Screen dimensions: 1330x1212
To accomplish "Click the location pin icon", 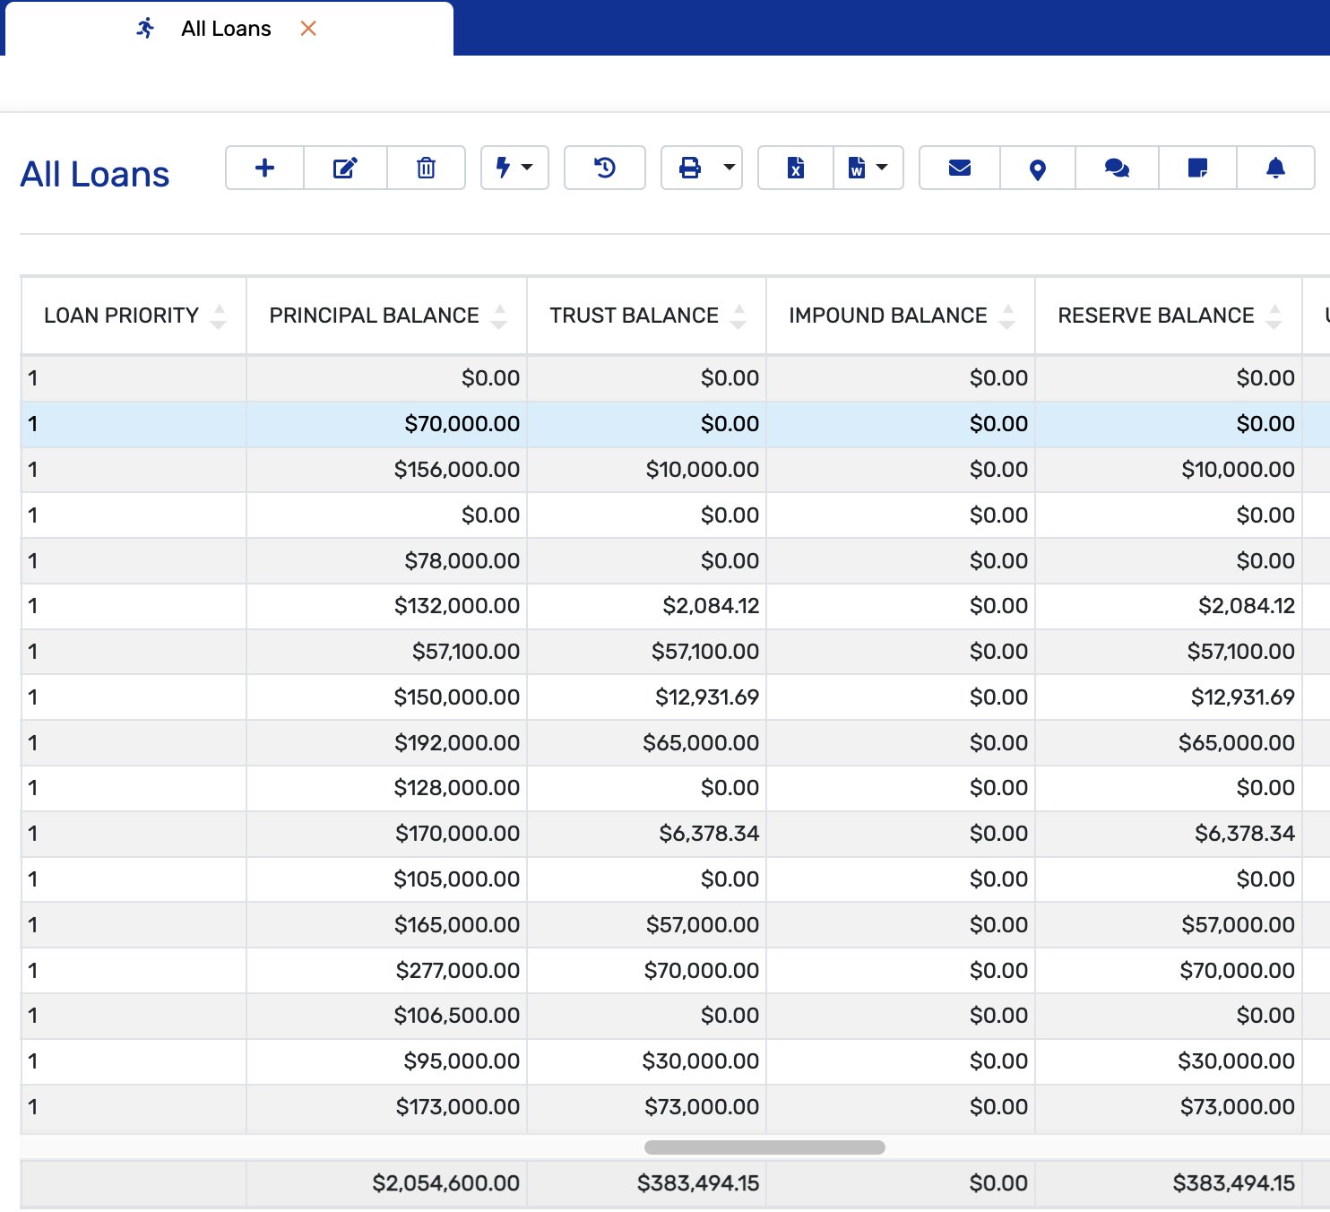I will click(x=1036, y=167).
